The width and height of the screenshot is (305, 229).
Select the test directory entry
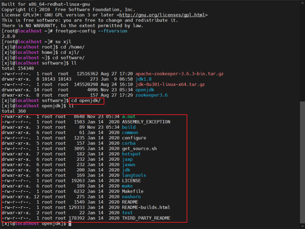(127, 213)
